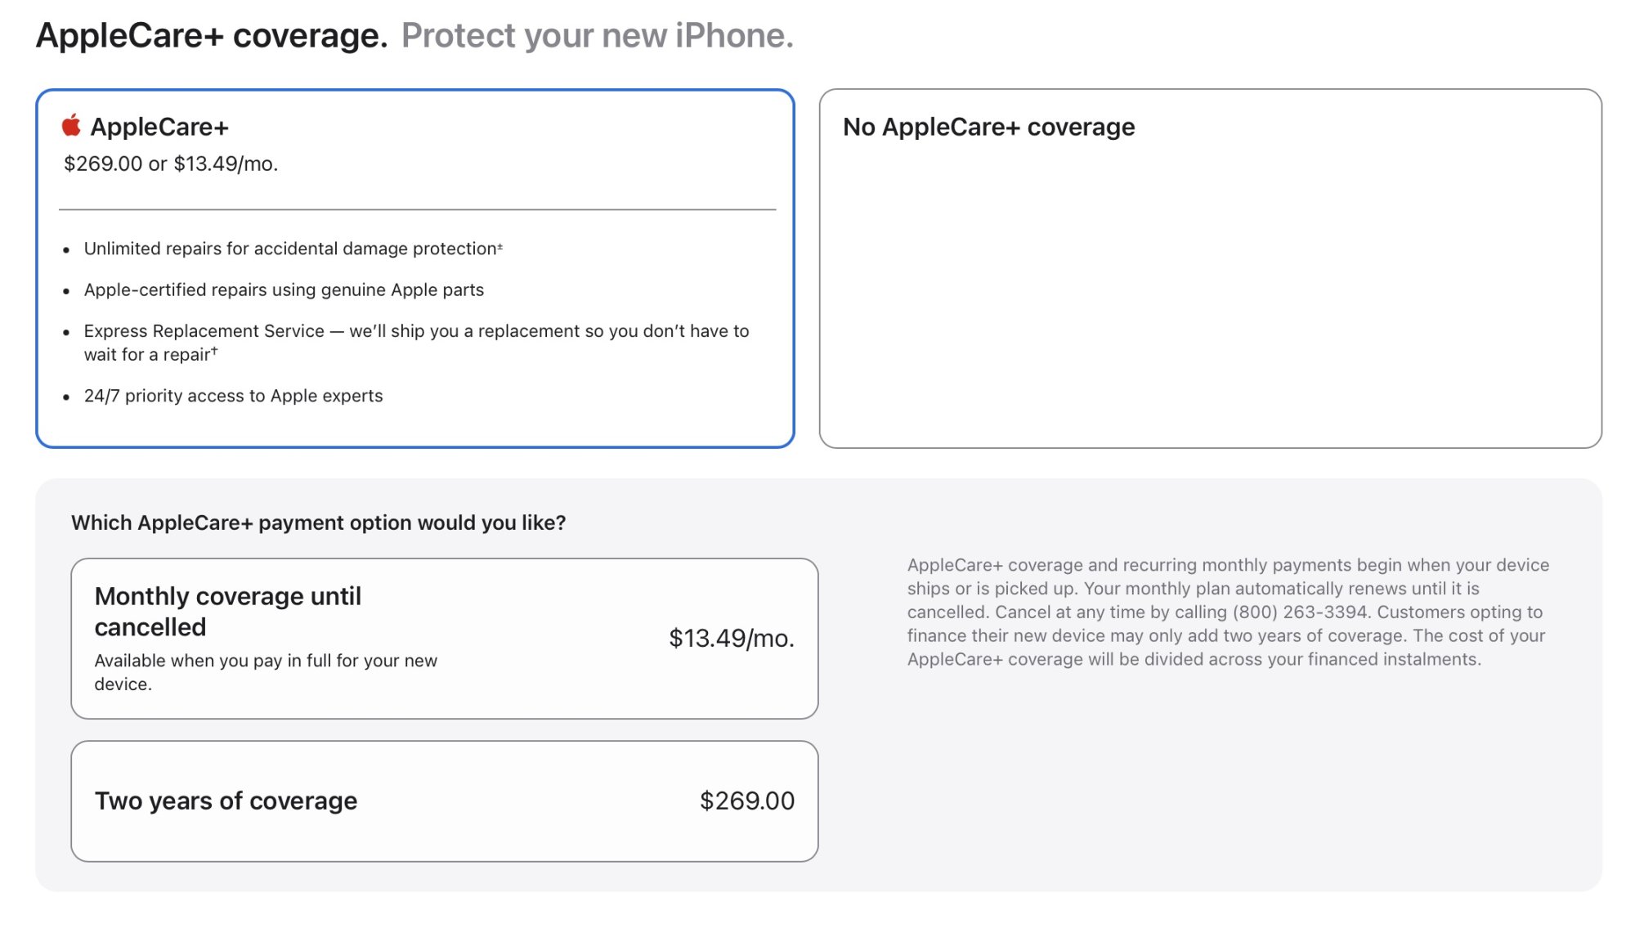Click the 'Which AppleCare+ payment option' question heading

point(318,523)
